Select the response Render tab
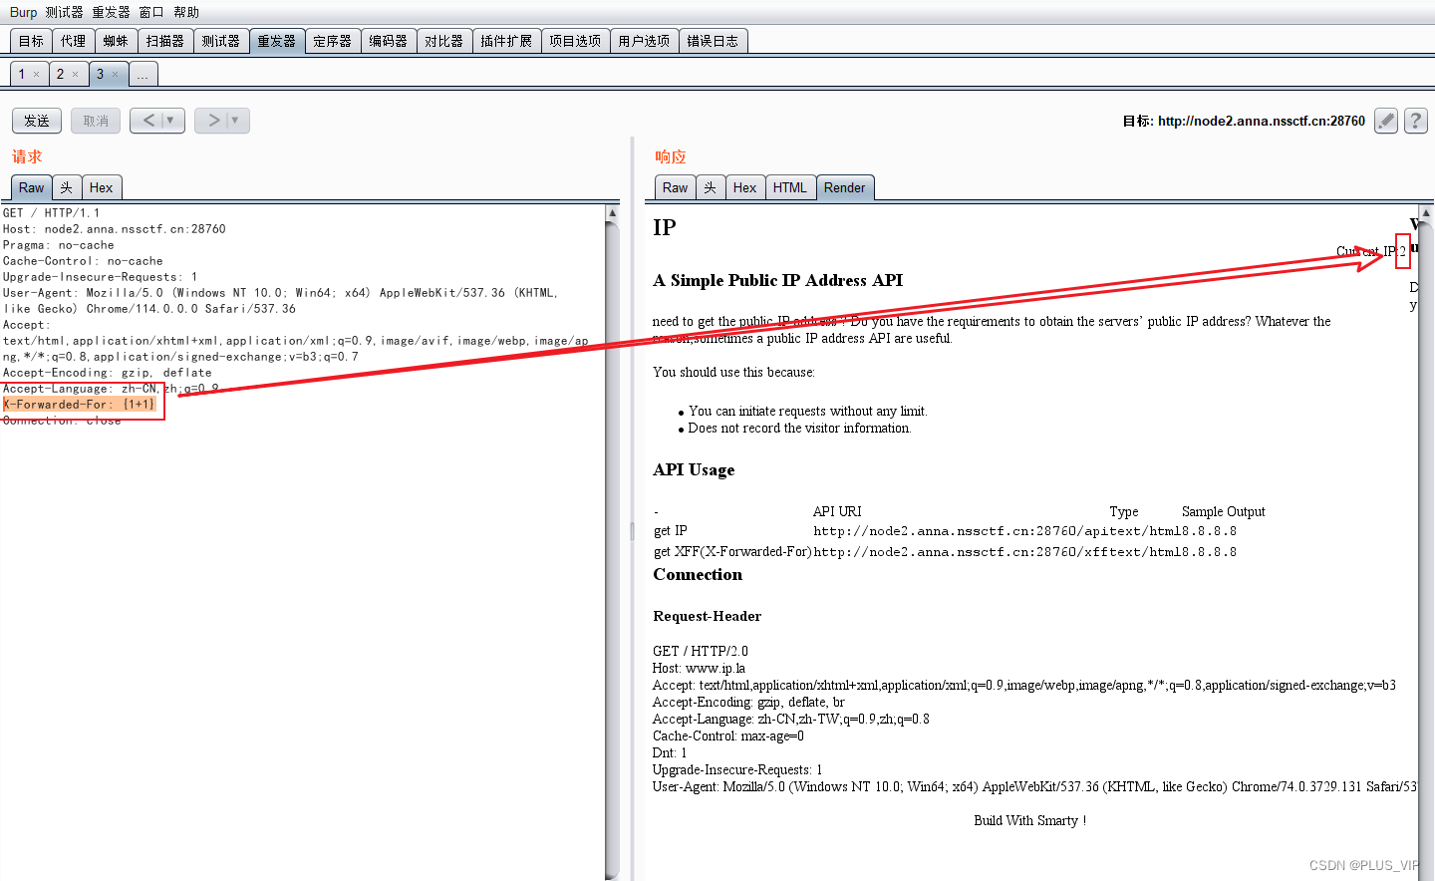This screenshot has height=881, width=1435. coord(844,187)
